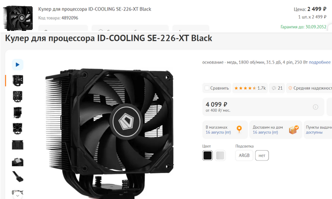Open the 'подробнее' specs link
The height and width of the screenshot is (199, 332).
(x=320, y=62)
